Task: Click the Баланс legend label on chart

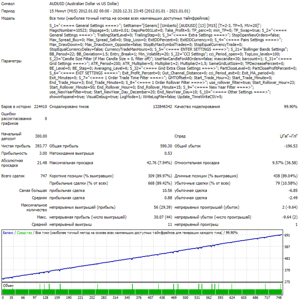Action: click(8, 232)
